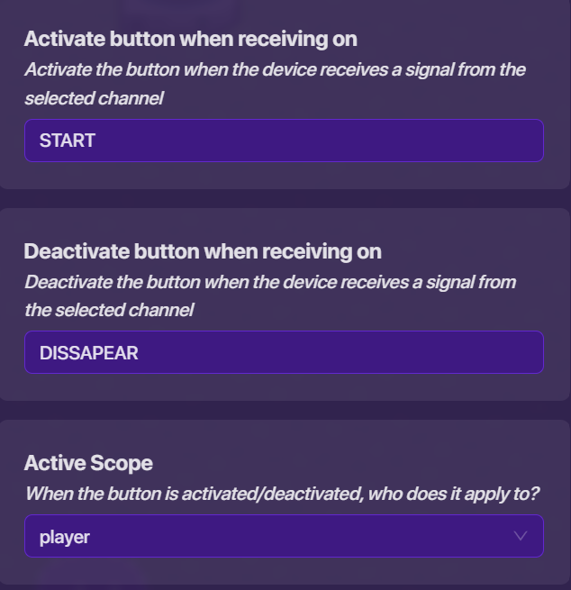Click the 'Active Scope' heading label
Viewport: 571px width, 590px height.
click(88, 463)
